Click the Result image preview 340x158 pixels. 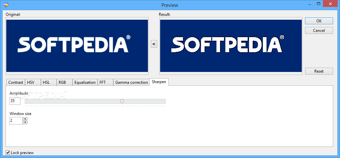[231, 46]
